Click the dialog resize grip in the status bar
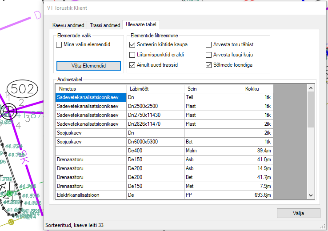Screen dimensions: 328x231 pos(323,226)
